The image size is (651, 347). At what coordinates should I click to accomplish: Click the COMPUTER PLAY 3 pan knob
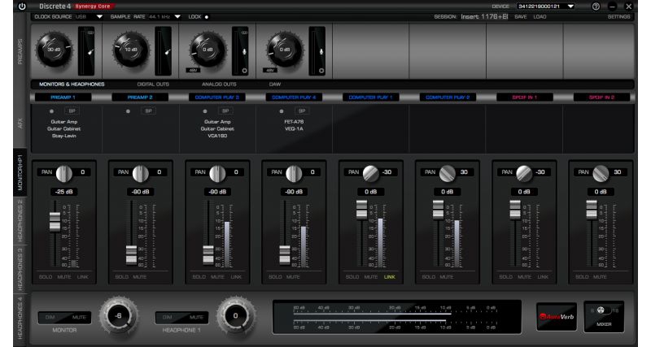tap(217, 173)
